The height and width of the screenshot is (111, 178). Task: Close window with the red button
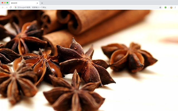(3, 2)
